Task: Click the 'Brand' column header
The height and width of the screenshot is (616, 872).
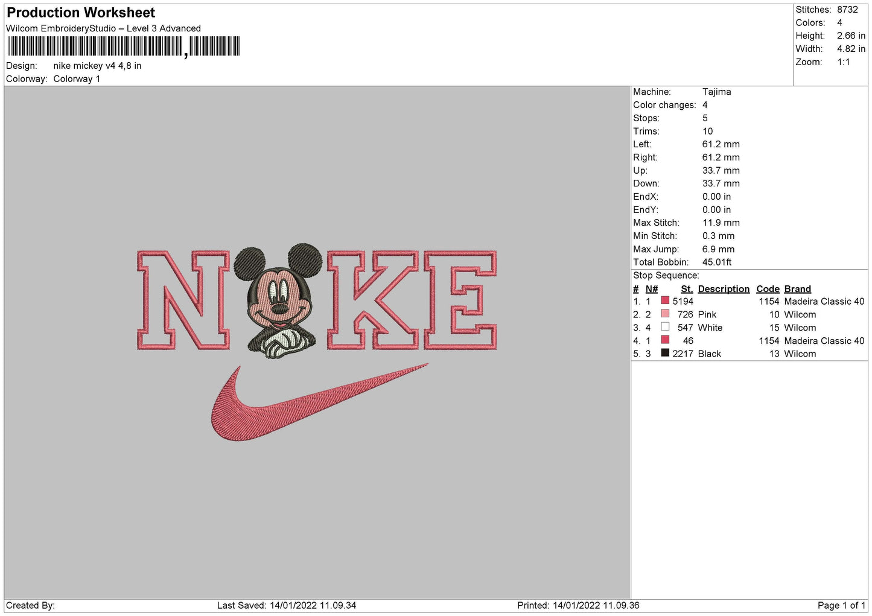Action: [x=797, y=289]
